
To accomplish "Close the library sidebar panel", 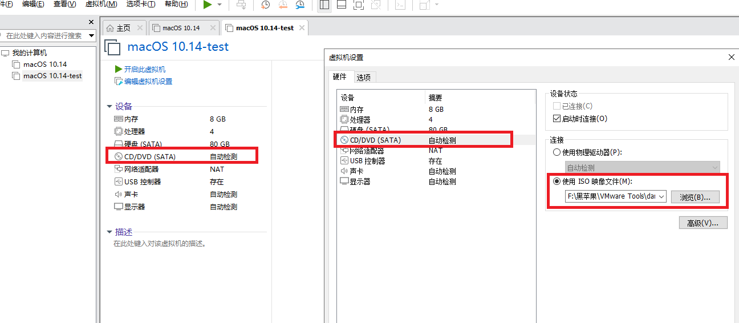I will [x=91, y=22].
